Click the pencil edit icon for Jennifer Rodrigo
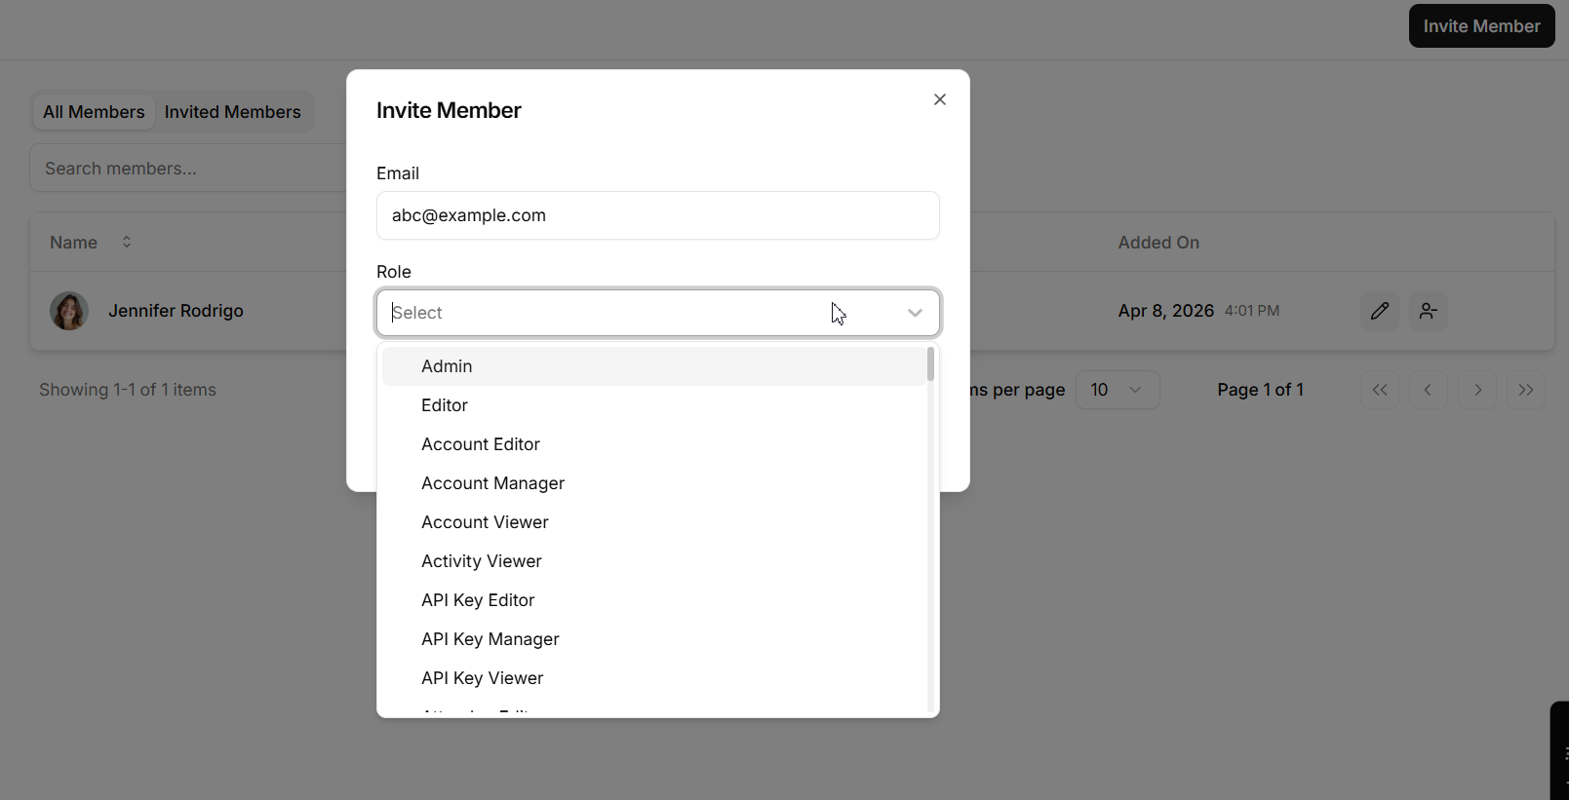 1379,311
